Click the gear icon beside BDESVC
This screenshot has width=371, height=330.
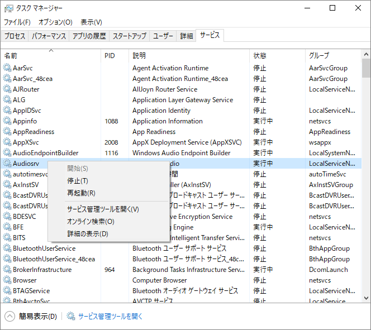coord(7,217)
